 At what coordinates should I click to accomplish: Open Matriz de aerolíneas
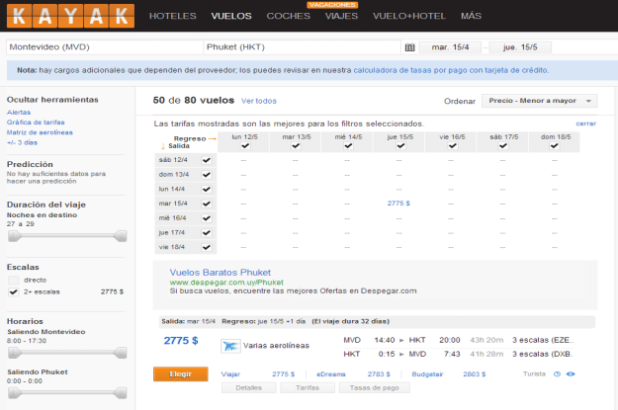click(40, 132)
